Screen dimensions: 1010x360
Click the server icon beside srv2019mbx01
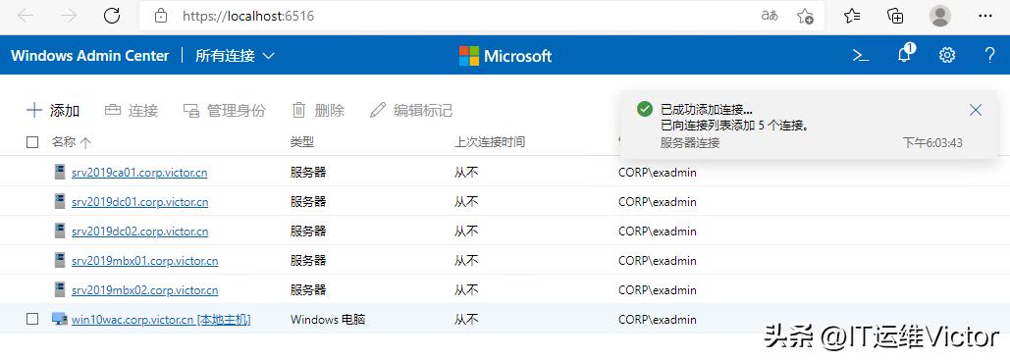[60, 260]
